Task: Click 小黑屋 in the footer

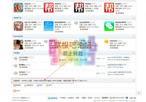Action: [x=83, y=98]
